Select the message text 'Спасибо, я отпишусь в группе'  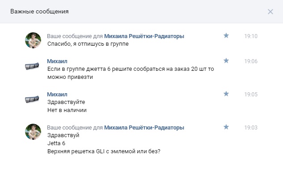(x=88, y=44)
